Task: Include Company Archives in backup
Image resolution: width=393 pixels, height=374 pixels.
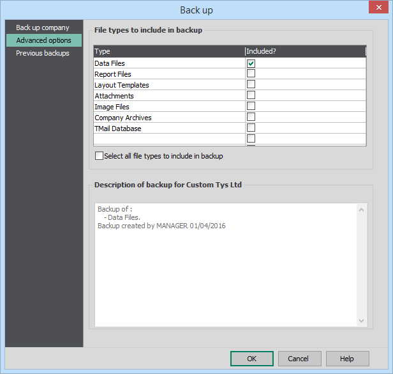Action: [x=251, y=117]
